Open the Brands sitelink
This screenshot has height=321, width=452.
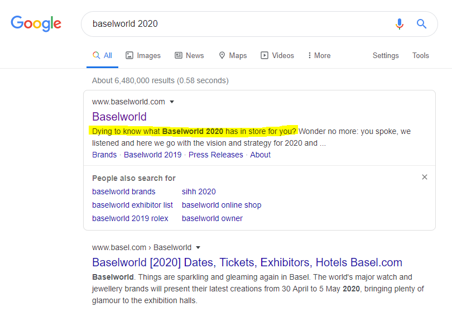[104, 155]
